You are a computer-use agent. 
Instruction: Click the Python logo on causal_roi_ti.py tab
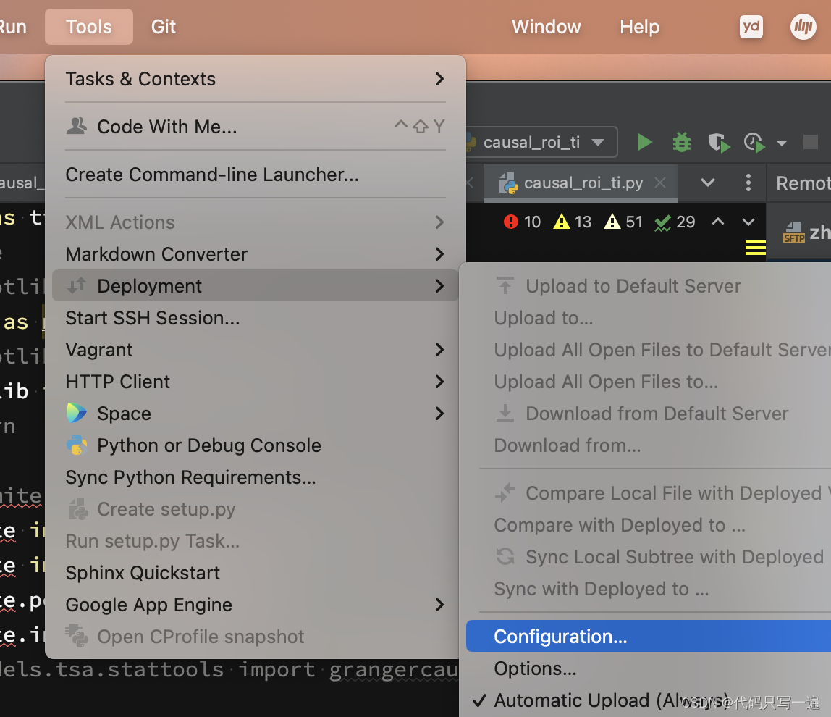point(509,183)
